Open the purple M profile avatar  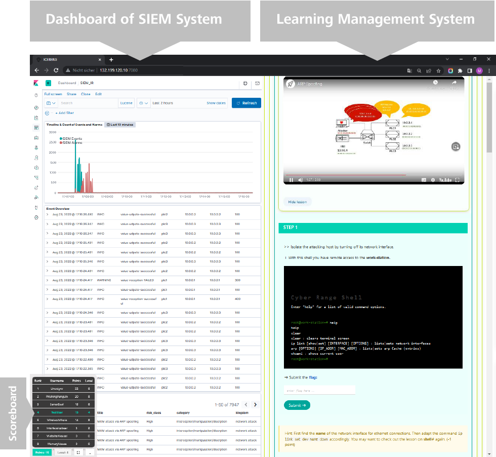point(479,70)
